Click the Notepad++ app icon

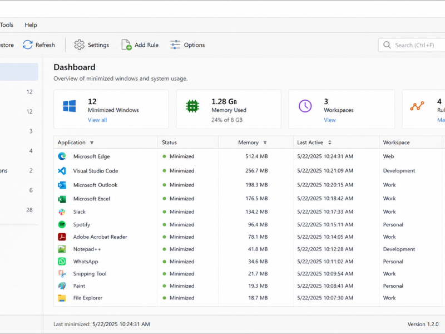pyautogui.click(x=62, y=249)
